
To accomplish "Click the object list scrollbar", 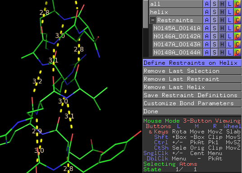I will coord(146,14).
